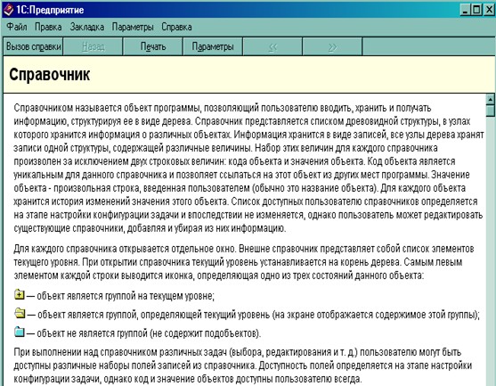Open the Закладка menu
496x386 pixels.
click(x=87, y=27)
